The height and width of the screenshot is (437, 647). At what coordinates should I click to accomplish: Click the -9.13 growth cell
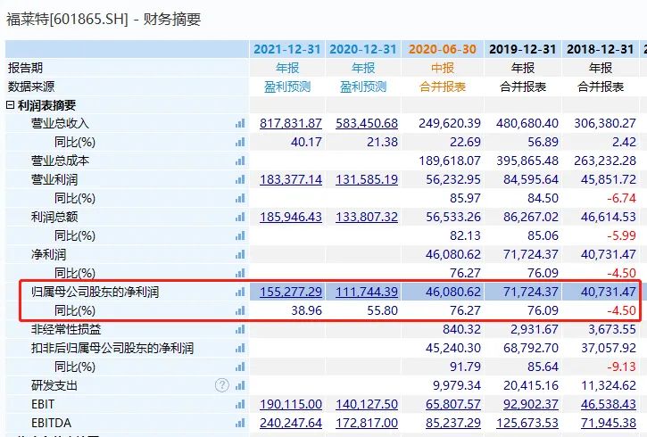621,367
